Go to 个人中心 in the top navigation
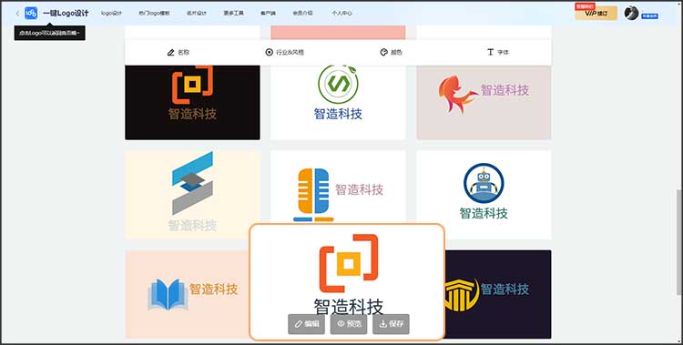Image resolution: width=683 pixels, height=345 pixels. (341, 14)
